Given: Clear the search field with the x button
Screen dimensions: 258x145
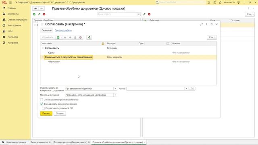Looking at the screenshot, I should pos(139,14).
